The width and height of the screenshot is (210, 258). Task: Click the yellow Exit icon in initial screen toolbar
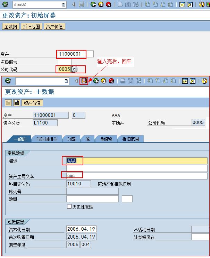click(101, 4)
